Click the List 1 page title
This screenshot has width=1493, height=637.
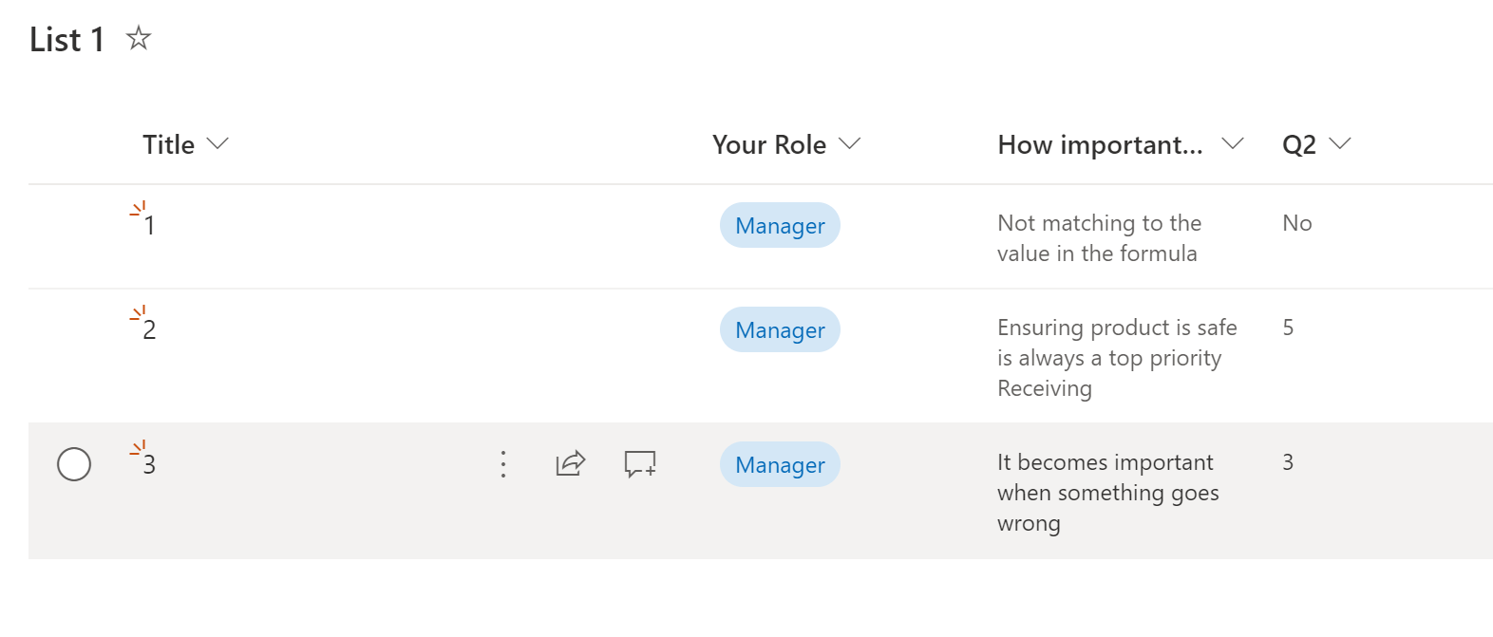(66, 40)
